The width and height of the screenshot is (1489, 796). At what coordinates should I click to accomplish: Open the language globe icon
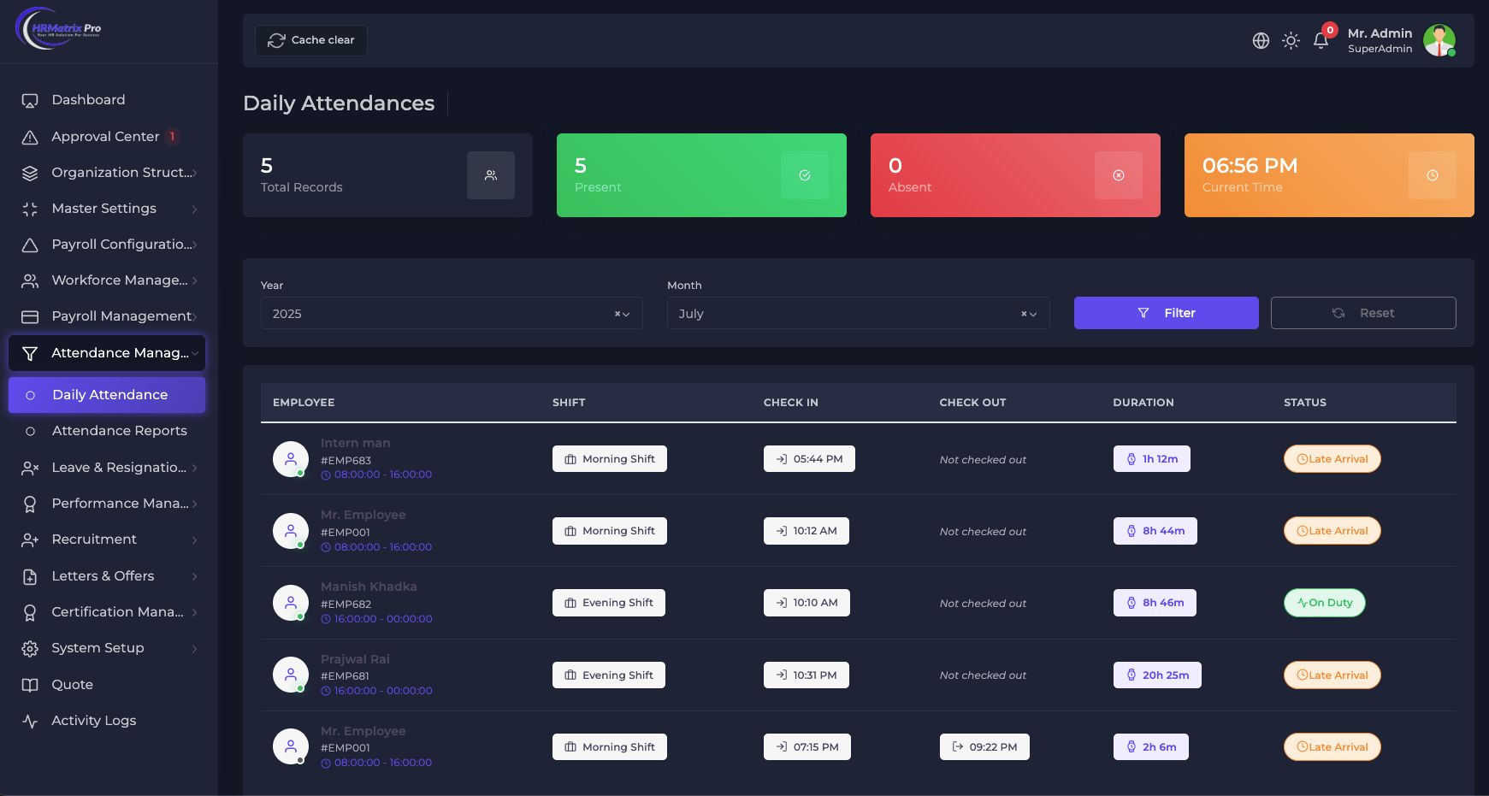1261,40
